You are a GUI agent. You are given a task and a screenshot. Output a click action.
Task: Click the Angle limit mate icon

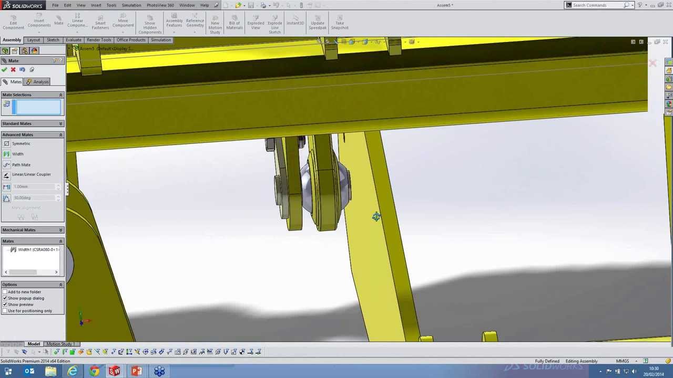click(6, 197)
